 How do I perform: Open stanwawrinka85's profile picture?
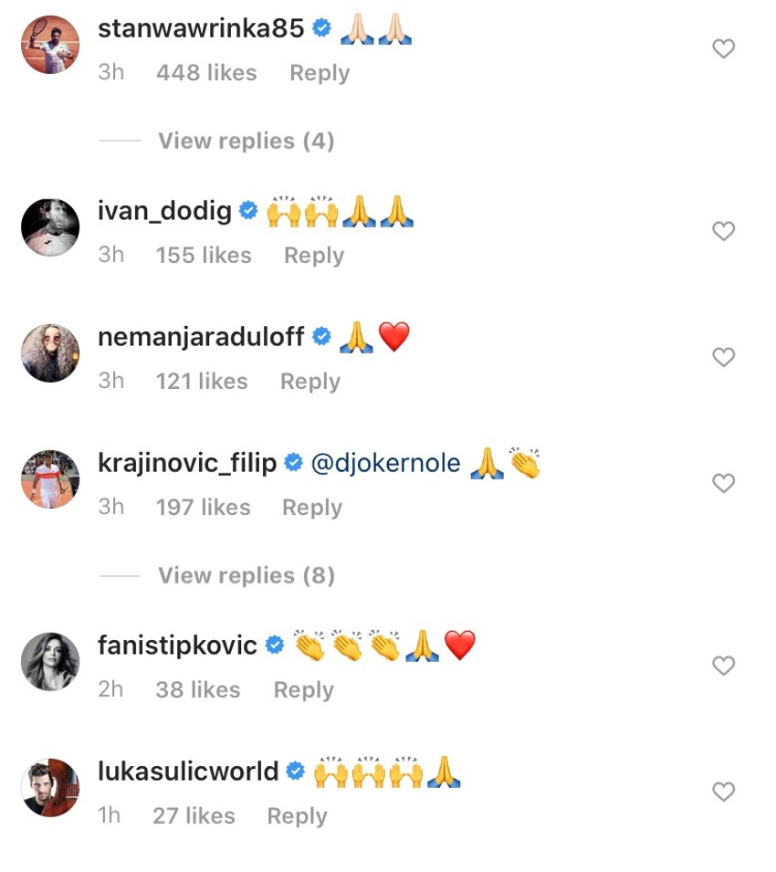[x=50, y=43]
